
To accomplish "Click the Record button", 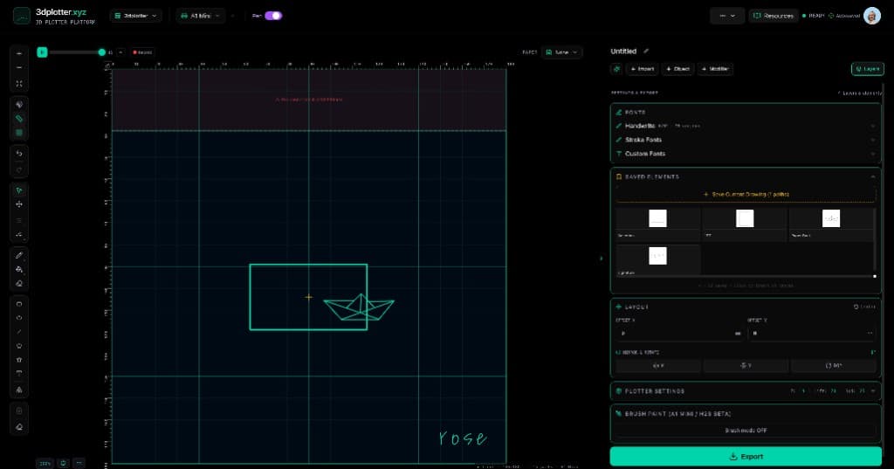I will click(x=142, y=52).
